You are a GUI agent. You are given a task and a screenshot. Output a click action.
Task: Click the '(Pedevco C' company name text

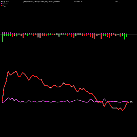78,2
